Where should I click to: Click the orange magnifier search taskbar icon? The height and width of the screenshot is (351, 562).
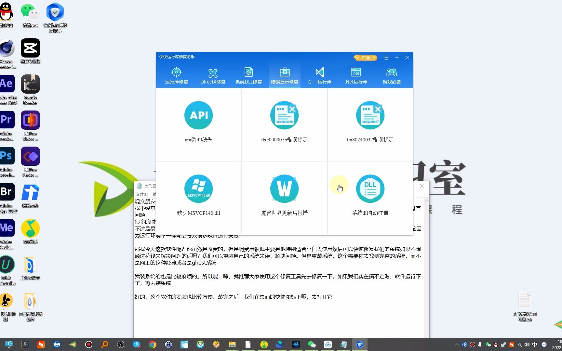[105, 344]
